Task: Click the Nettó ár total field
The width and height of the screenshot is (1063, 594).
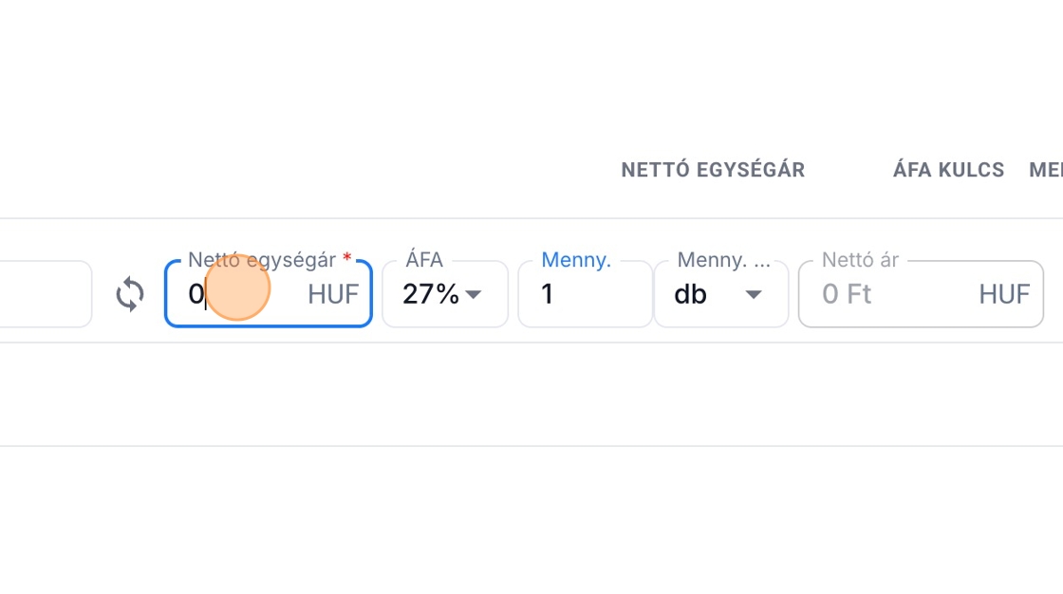Action: click(x=919, y=294)
